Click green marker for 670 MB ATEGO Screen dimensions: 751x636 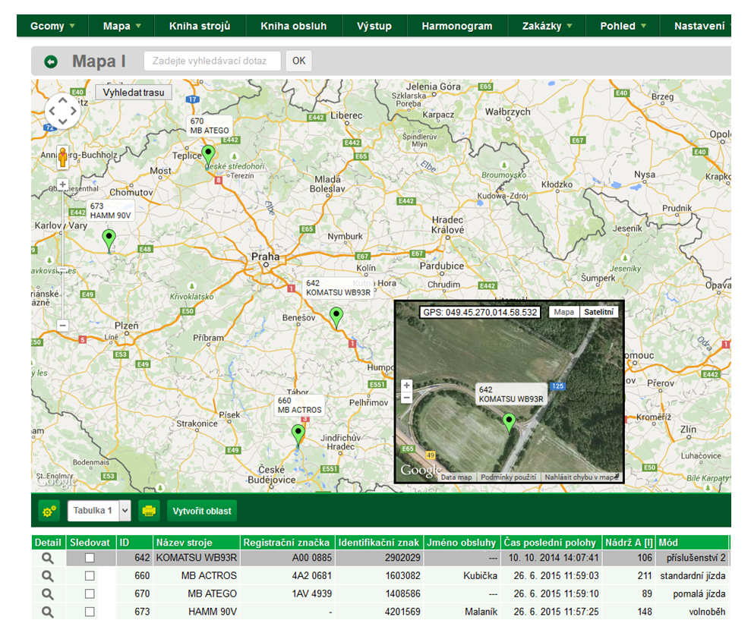[x=208, y=155]
